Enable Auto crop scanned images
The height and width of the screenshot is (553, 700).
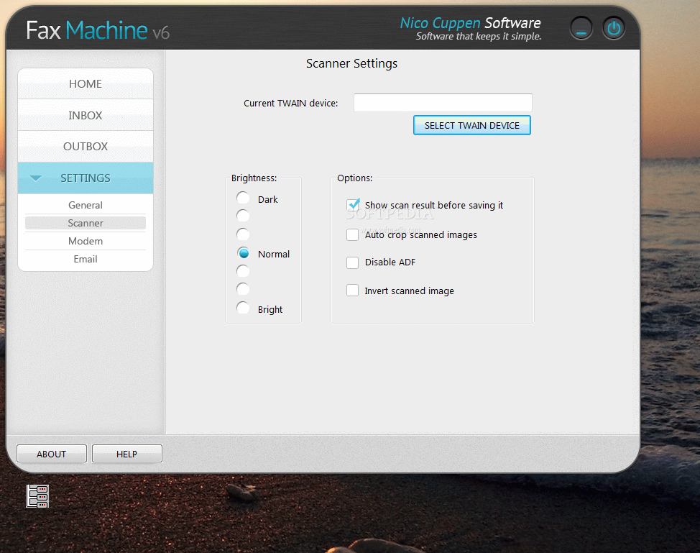(x=353, y=234)
